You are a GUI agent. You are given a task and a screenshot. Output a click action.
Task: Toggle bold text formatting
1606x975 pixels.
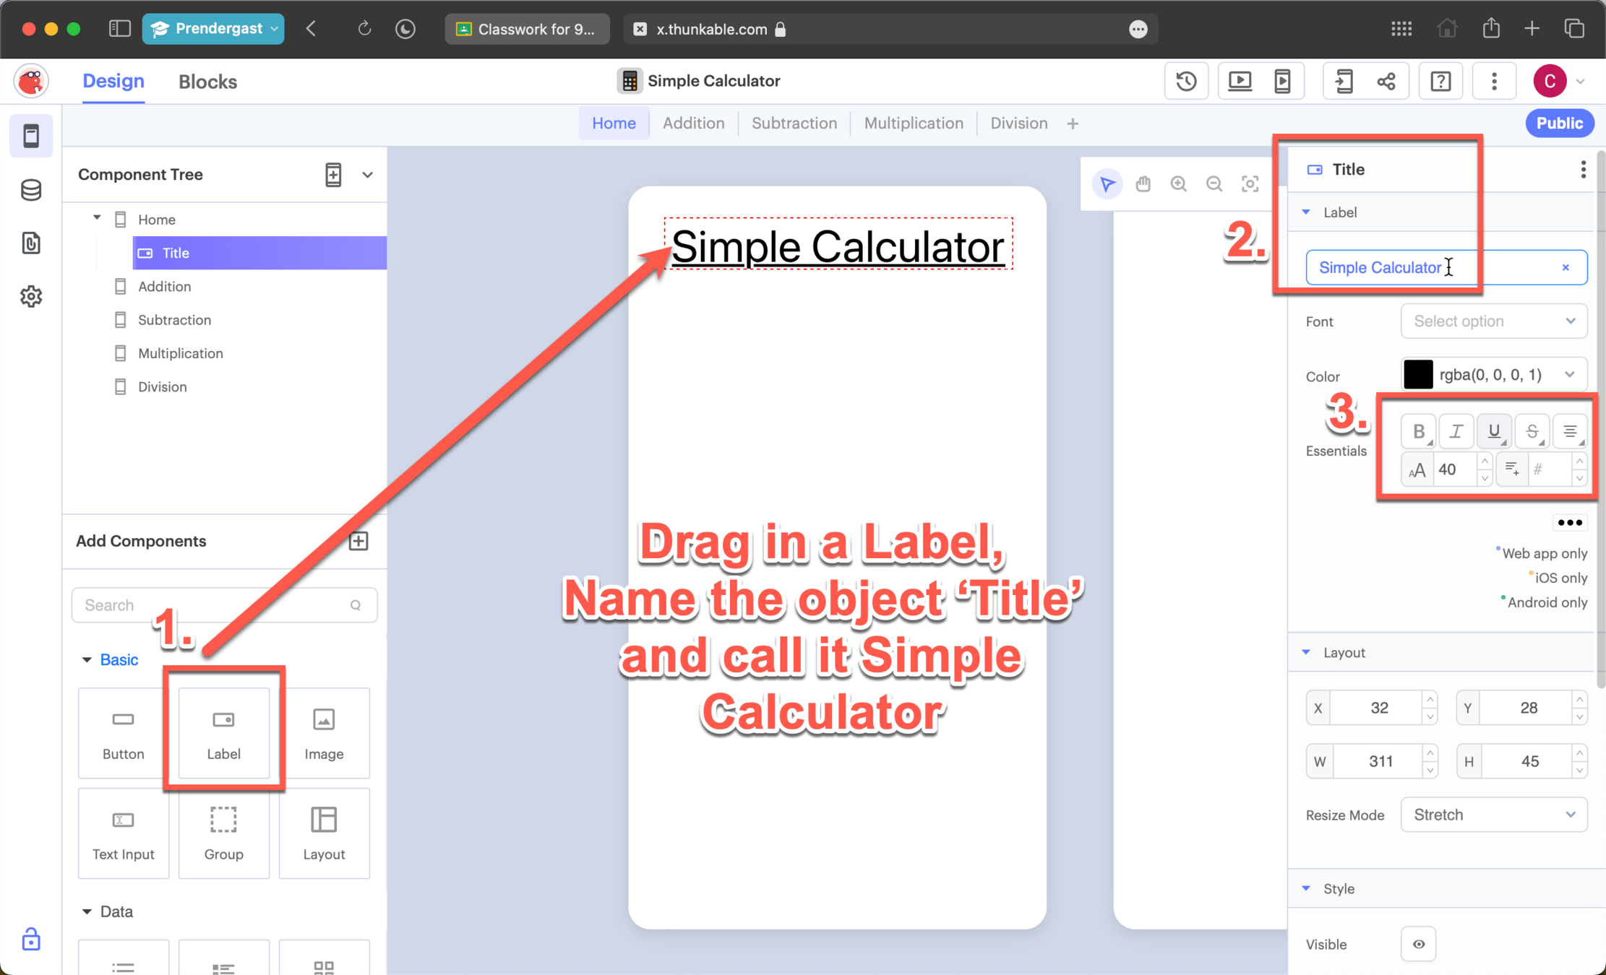point(1418,431)
